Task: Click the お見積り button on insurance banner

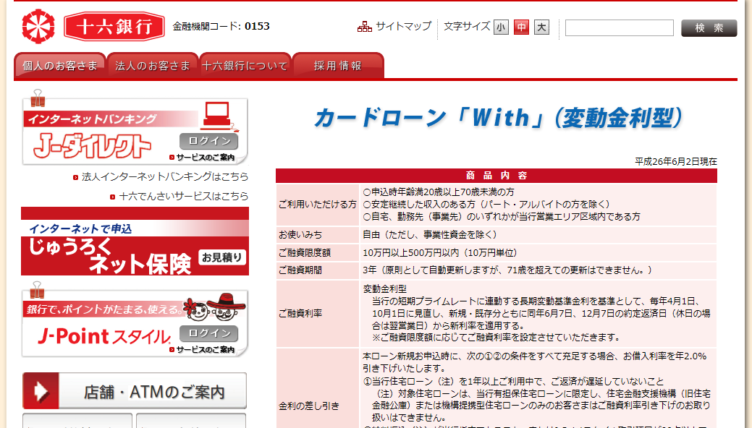Action: click(x=222, y=257)
